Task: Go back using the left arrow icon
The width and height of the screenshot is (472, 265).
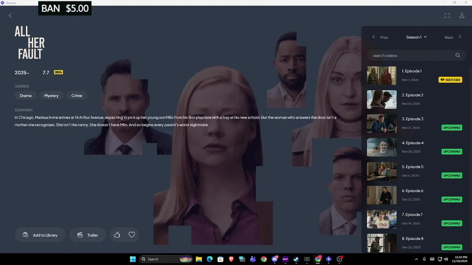Action: (10, 15)
